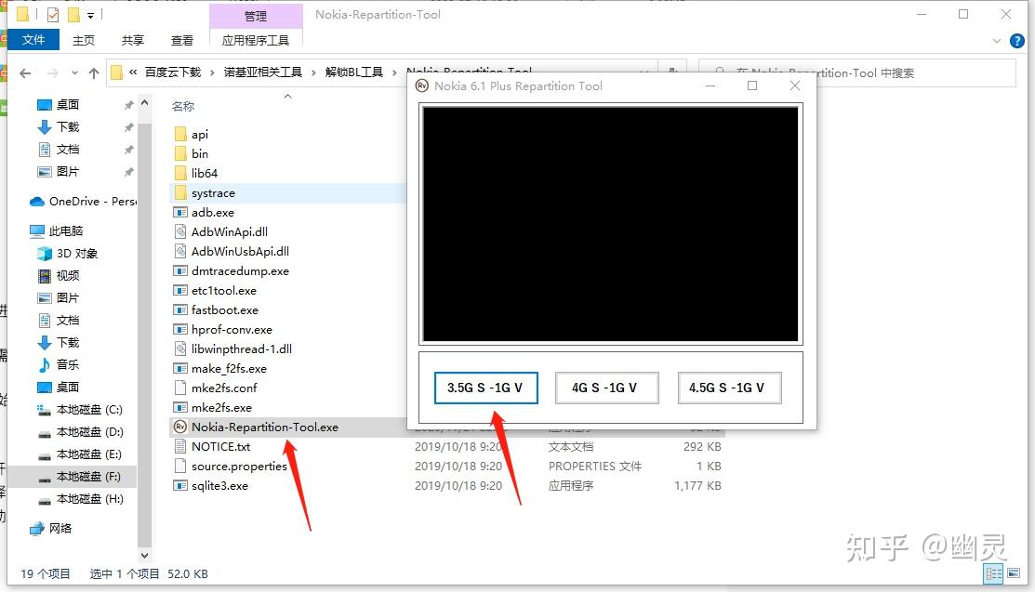The image size is (1035, 592).
Task: Select pinned 下载 in quick access
Action: click(67, 126)
